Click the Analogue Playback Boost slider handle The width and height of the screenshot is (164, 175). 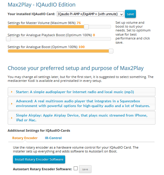(8, 39)
